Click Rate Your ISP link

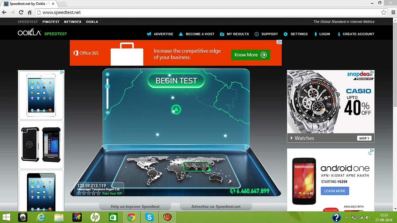112,194
